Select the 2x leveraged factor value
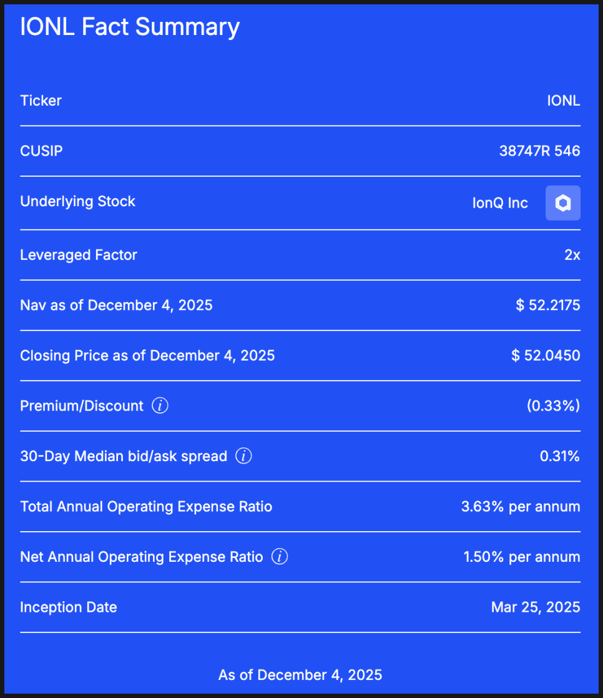The width and height of the screenshot is (603, 698). point(572,255)
